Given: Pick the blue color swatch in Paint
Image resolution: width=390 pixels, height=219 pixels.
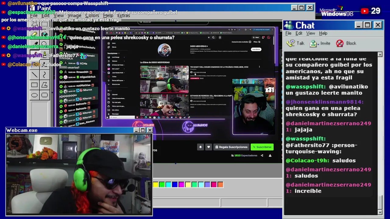Looking at the screenshot, I should tap(175, 184).
